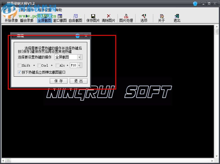Image resolution: width=220 pixels, height=164 pixels.
Task: Click vertical scrollbar up arrow
Action: [x=217, y=27]
